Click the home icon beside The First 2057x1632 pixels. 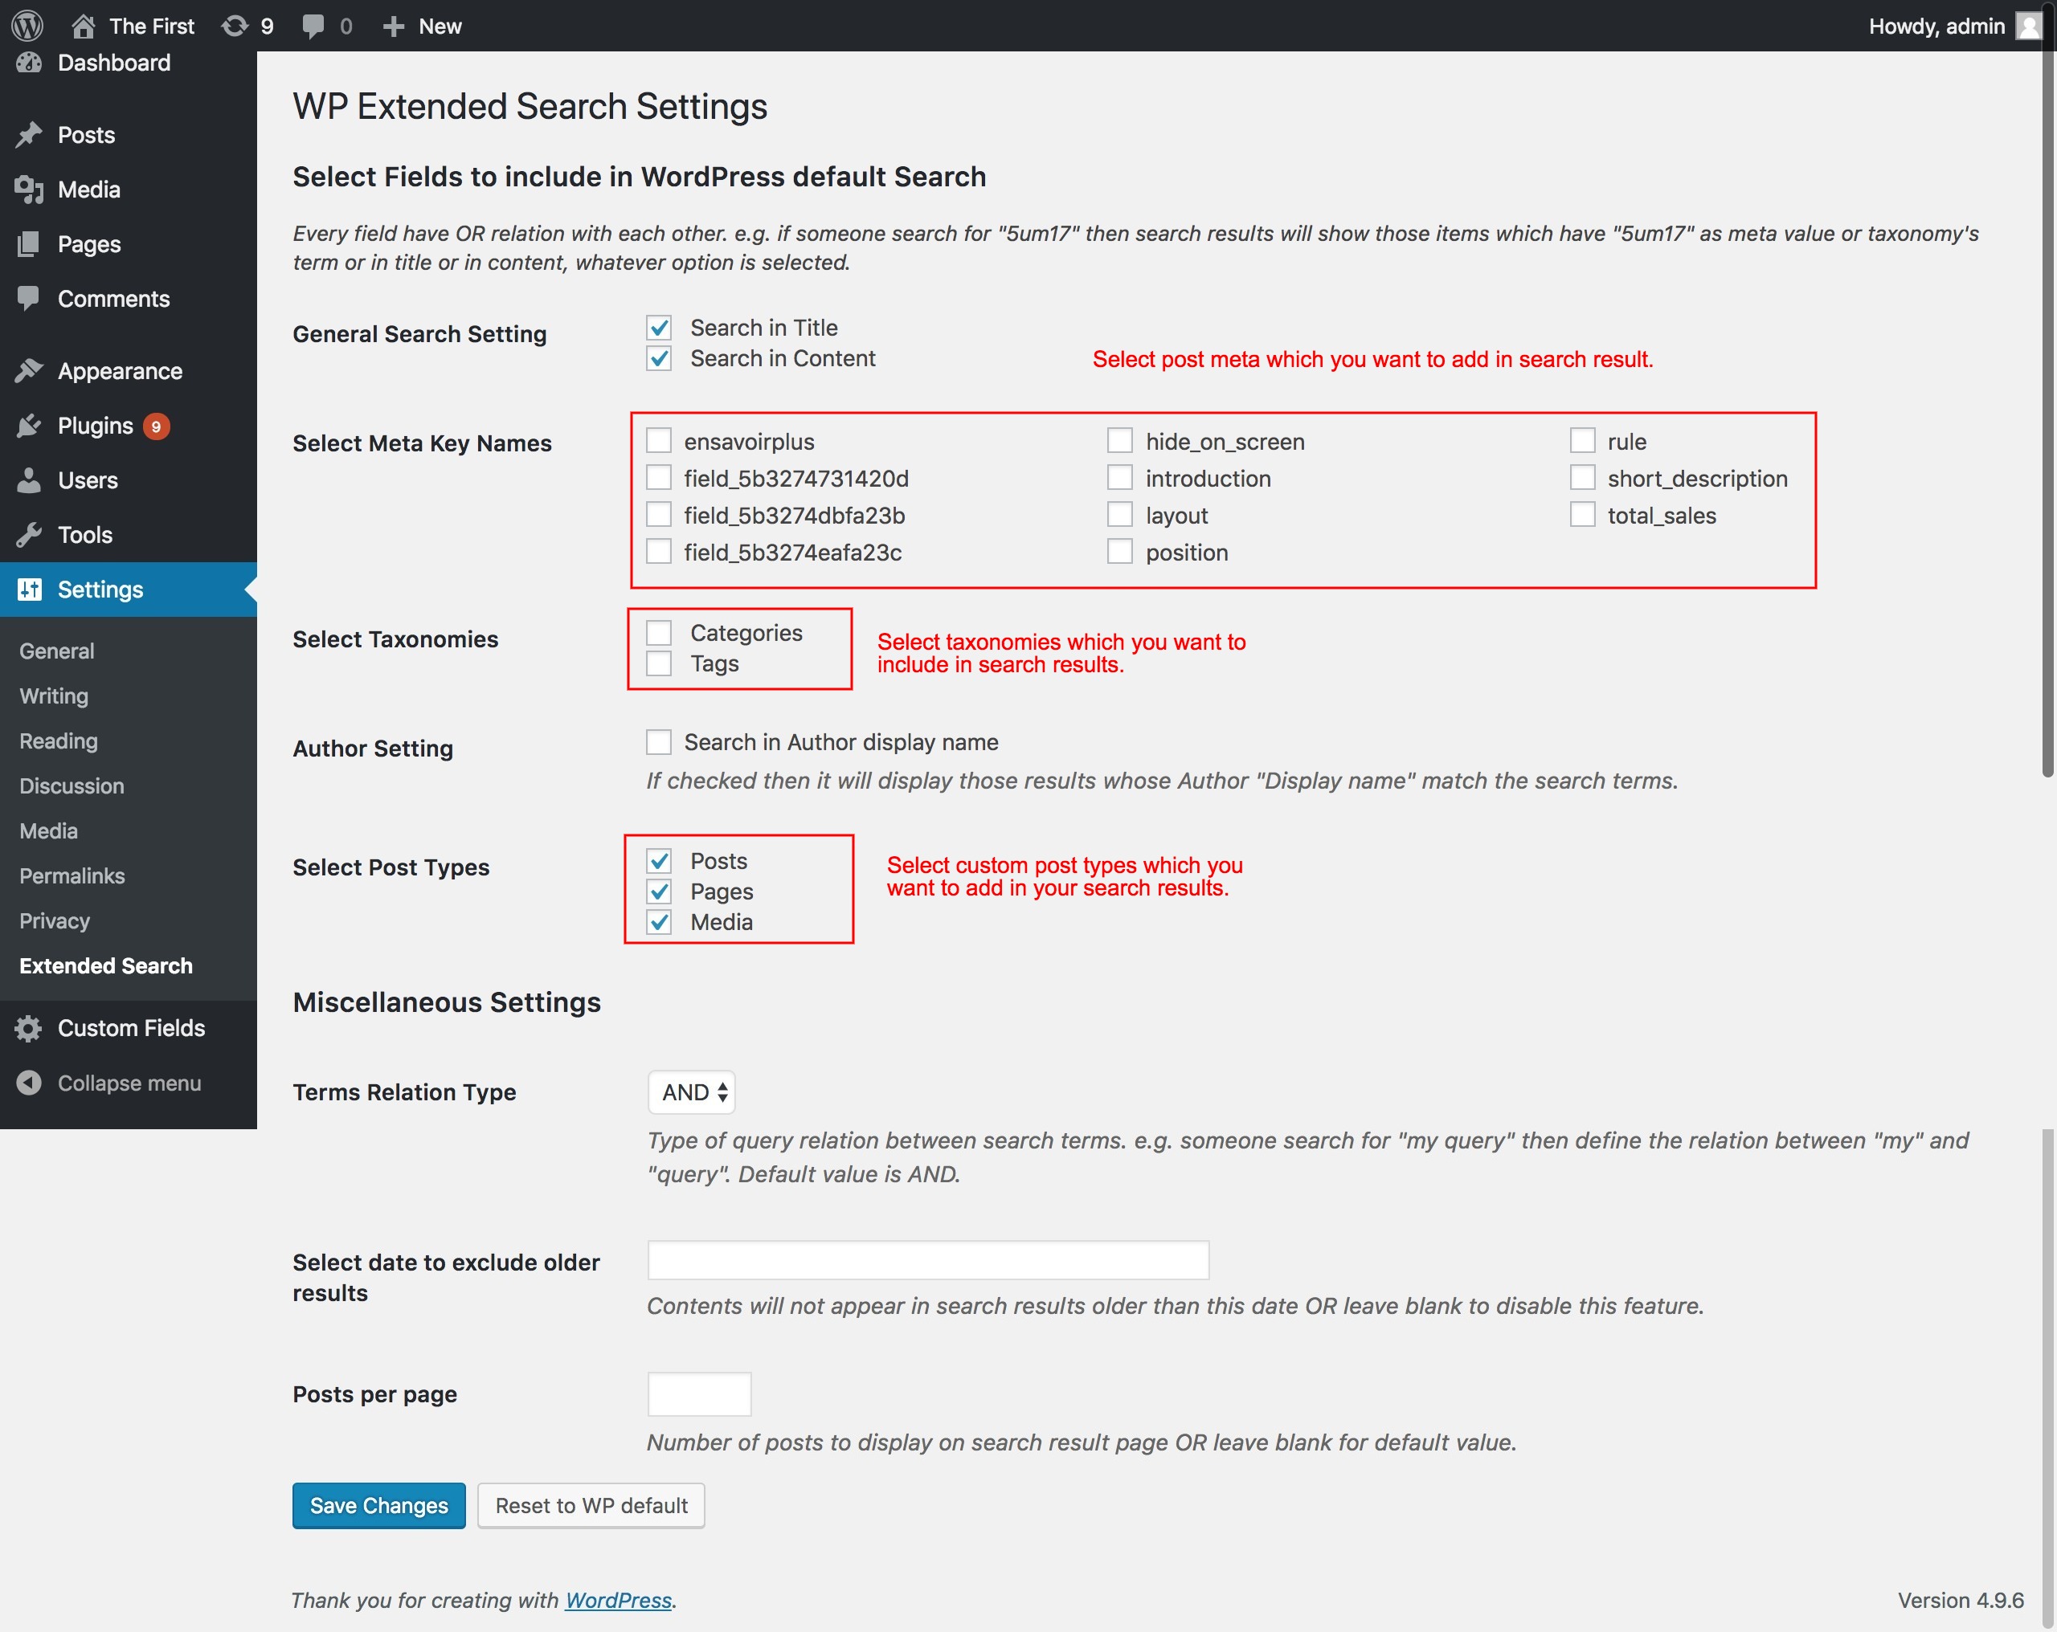pyautogui.click(x=83, y=26)
